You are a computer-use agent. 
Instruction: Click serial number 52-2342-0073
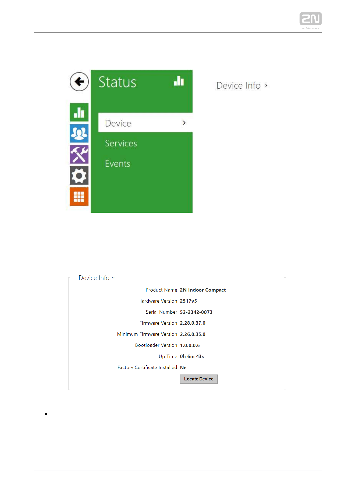click(x=196, y=312)
